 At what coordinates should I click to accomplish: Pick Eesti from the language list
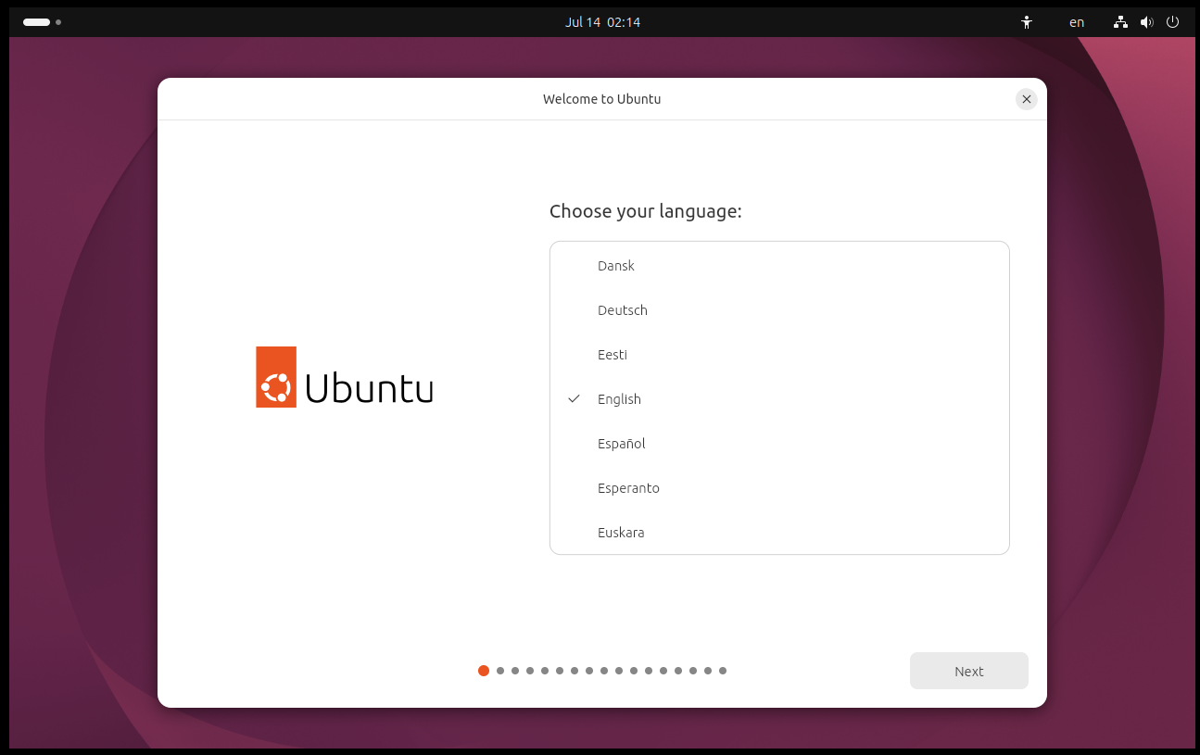click(779, 355)
